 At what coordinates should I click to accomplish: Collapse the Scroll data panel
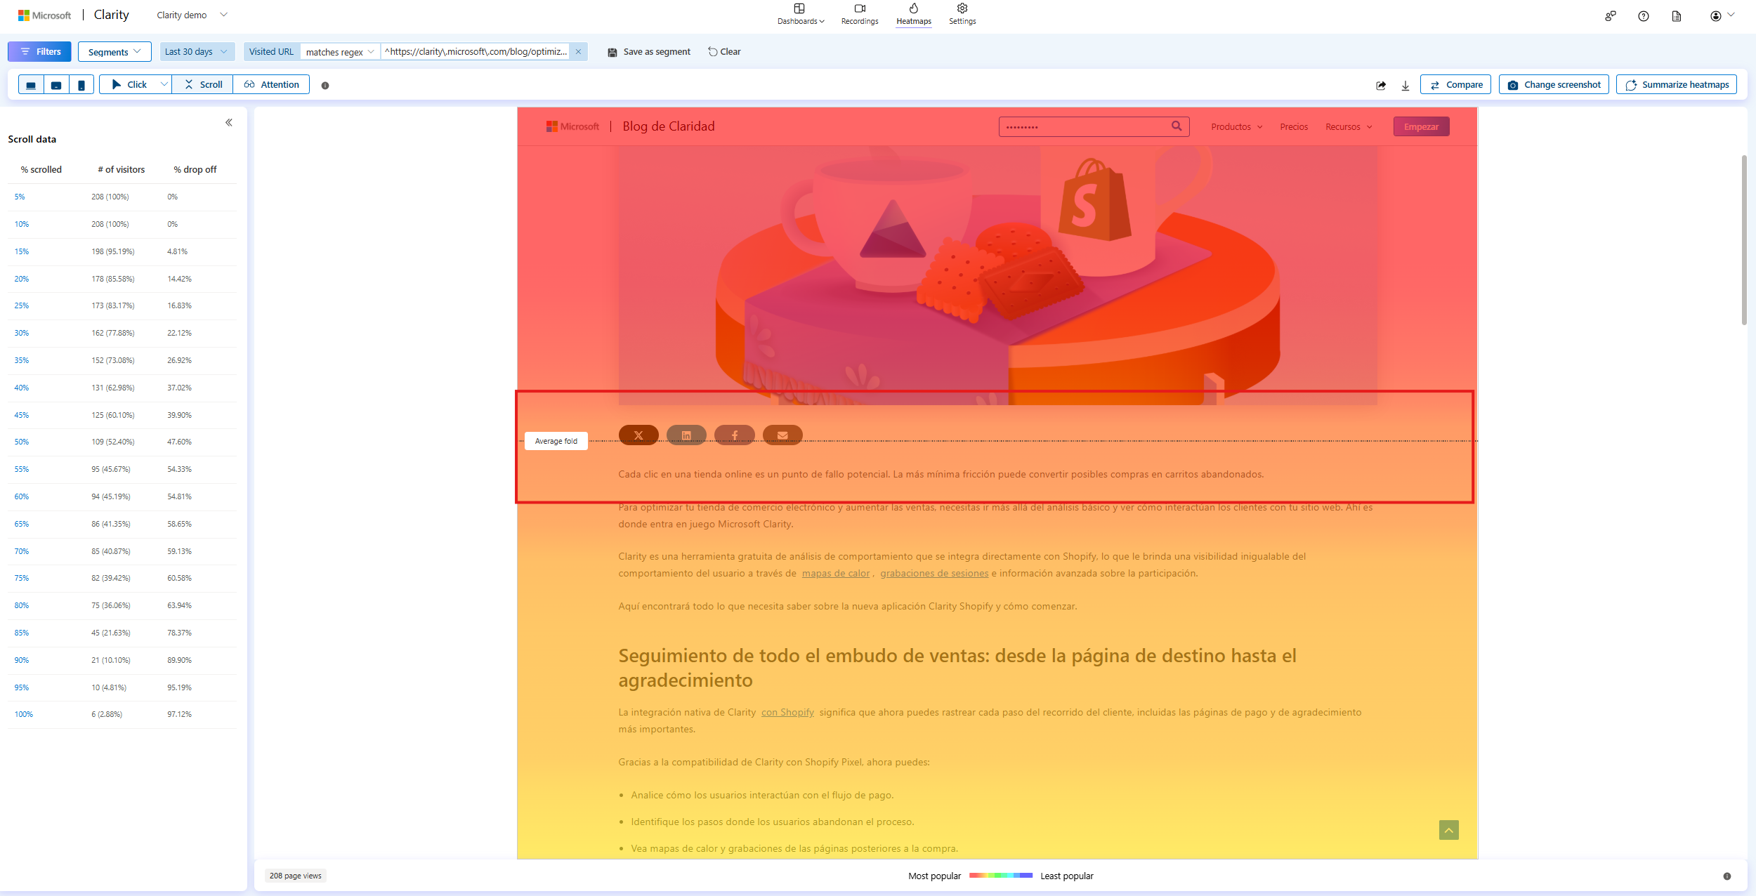[229, 122]
